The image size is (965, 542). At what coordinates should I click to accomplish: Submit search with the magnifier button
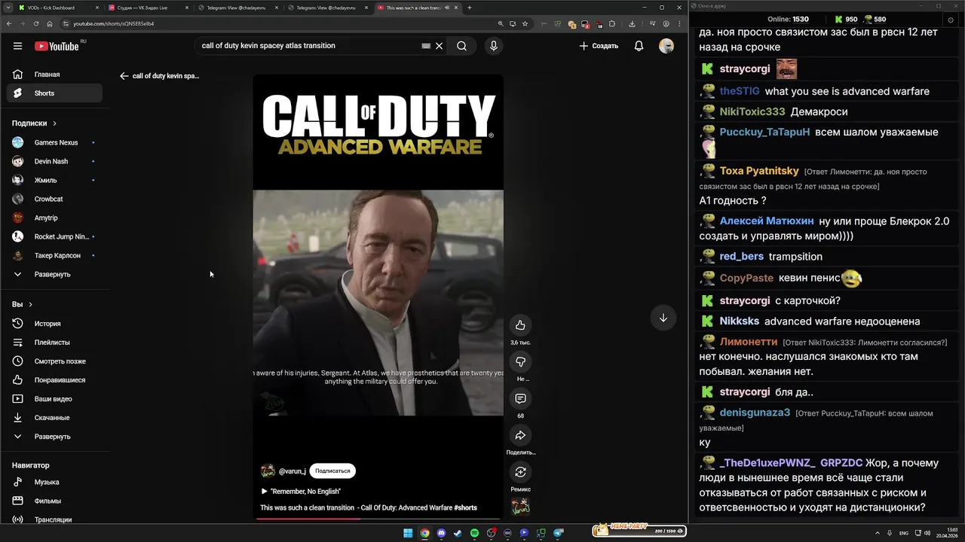(461, 46)
